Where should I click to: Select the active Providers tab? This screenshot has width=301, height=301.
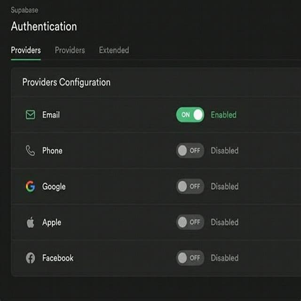click(26, 50)
